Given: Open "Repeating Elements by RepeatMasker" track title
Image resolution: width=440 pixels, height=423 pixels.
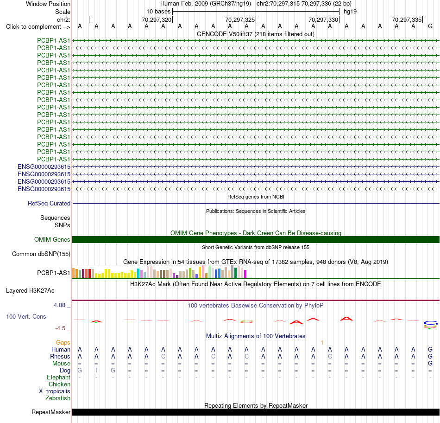Looking at the screenshot, I should click(x=256, y=405).
